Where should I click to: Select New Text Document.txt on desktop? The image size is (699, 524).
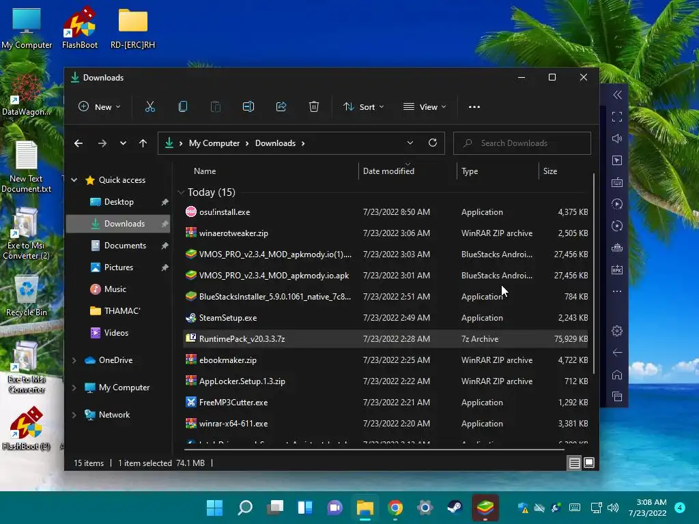[x=27, y=167]
